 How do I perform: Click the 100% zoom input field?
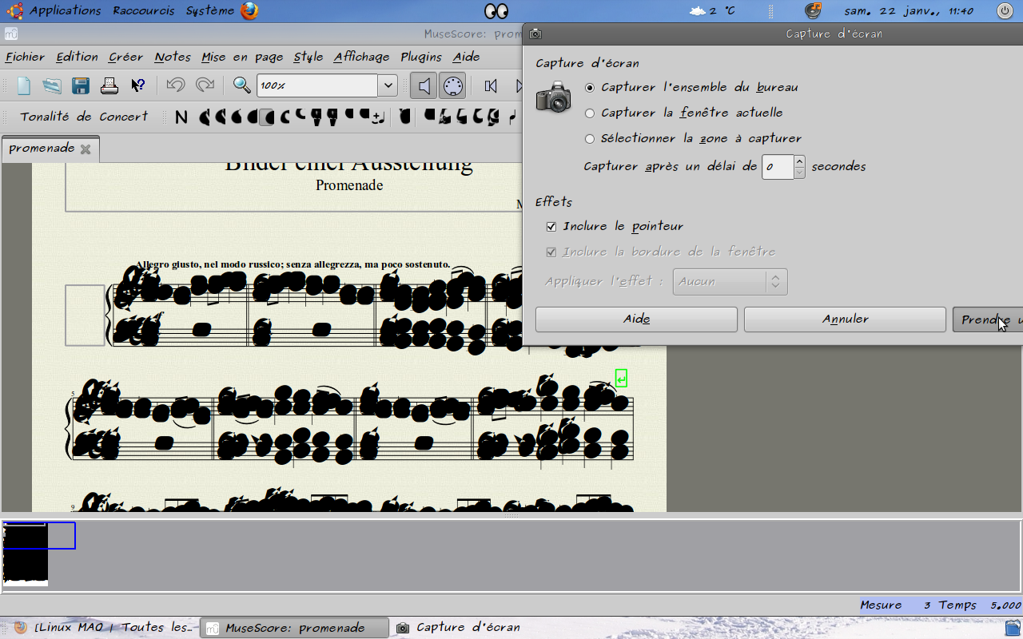[x=317, y=85]
